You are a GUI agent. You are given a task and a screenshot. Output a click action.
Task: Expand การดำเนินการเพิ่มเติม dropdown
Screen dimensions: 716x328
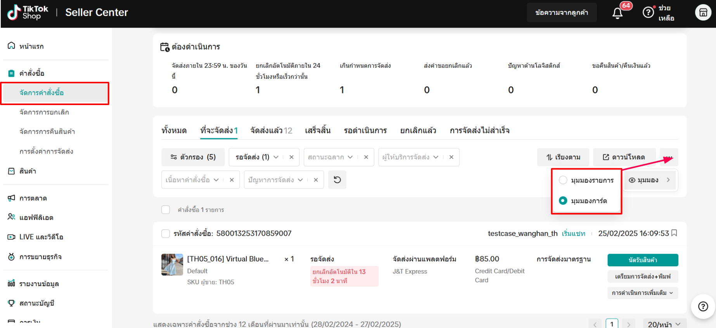643,293
